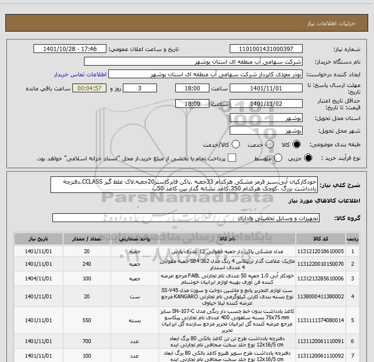Click quantity 700 in row 6

pos(87,341)
